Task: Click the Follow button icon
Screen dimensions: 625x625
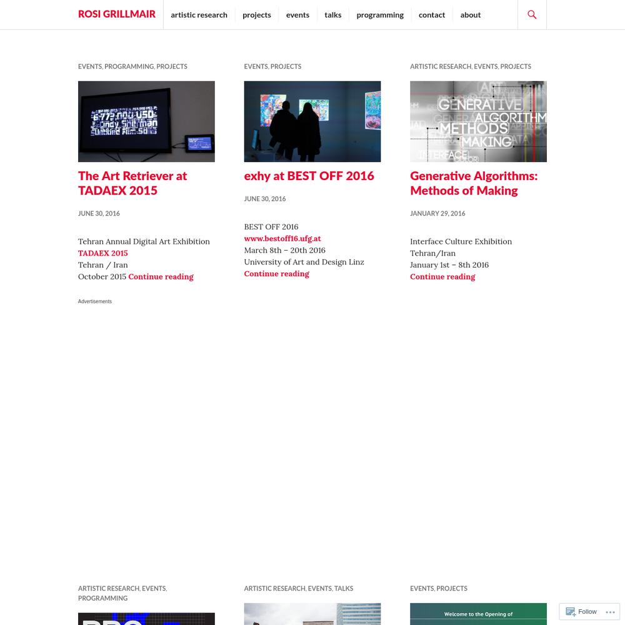Action: [x=581, y=611]
